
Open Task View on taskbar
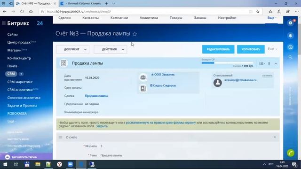(x=16, y=164)
